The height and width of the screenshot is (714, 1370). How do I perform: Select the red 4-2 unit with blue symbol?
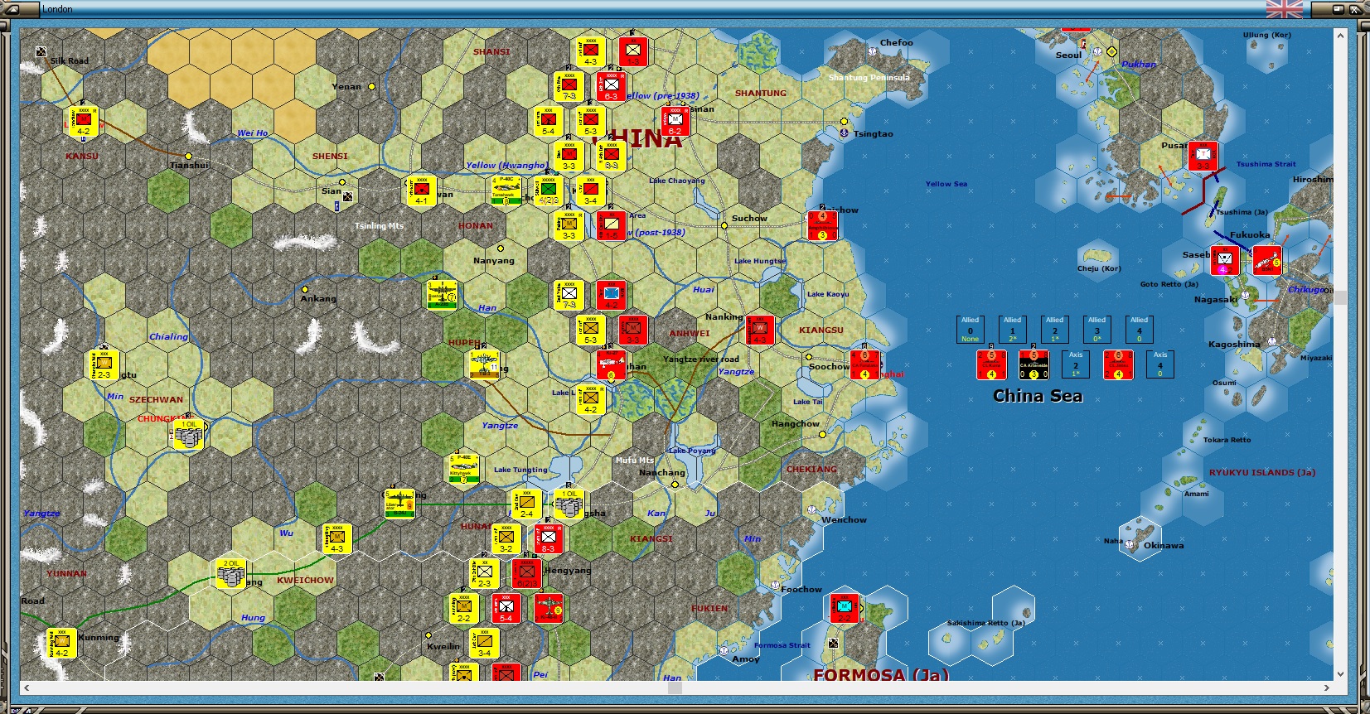click(x=612, y=295)
